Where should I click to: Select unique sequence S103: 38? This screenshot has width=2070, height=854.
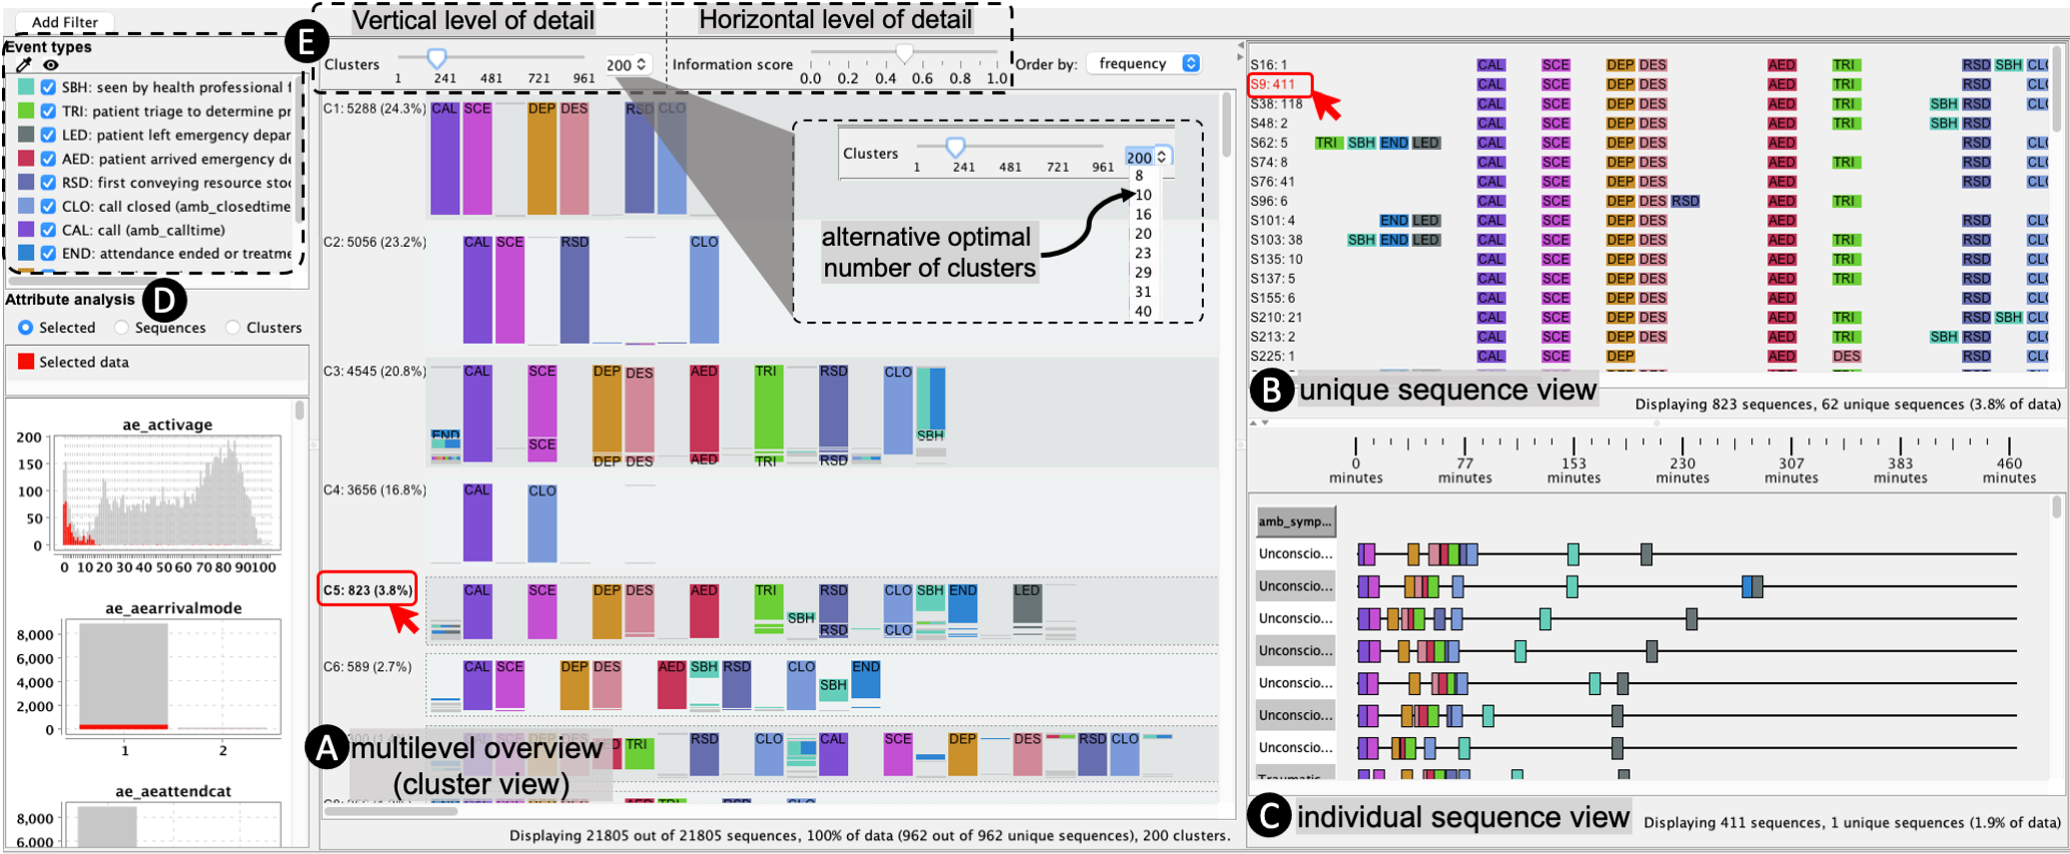click(x=1277, y=240)
